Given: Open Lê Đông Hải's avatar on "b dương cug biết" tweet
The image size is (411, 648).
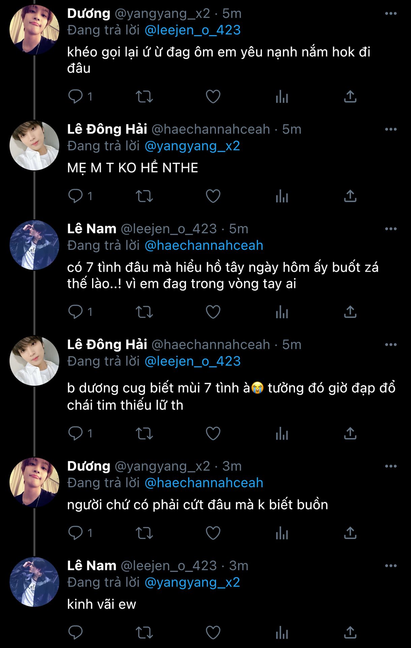Looking at the screenshot, I should 34,361.
